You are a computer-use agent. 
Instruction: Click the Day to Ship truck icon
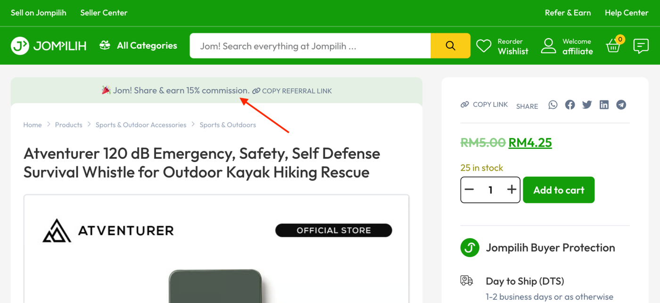click(466, 280)
